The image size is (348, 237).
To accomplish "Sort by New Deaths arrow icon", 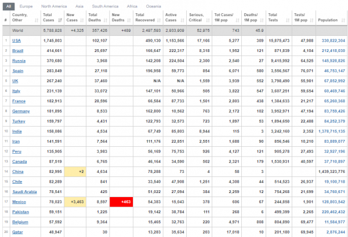I will coord(129,20).
